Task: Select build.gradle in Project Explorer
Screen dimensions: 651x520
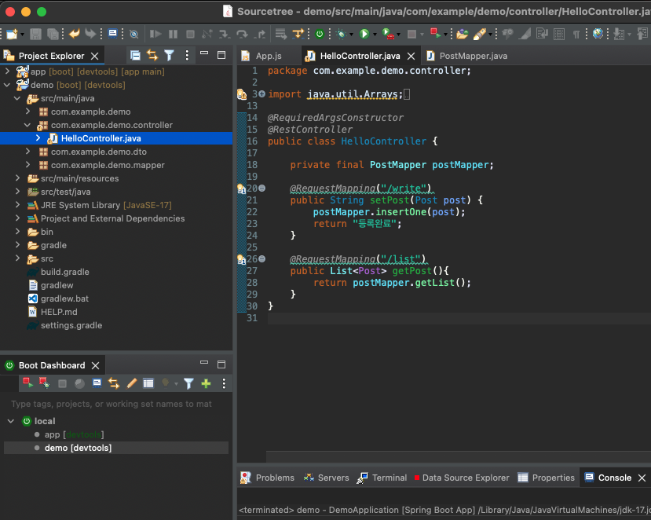Action: [x=64, y=272]
